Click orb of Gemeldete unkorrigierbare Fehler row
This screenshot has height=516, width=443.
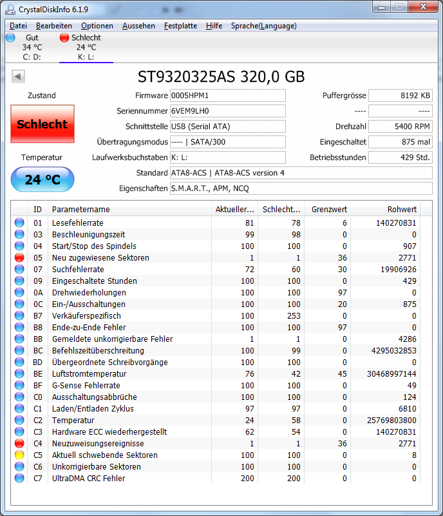point(19,339)
